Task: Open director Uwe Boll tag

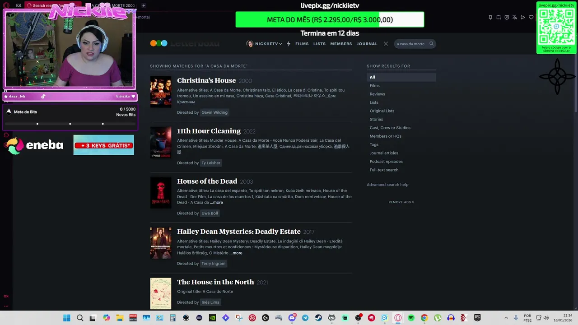Action: pos(210,213)
